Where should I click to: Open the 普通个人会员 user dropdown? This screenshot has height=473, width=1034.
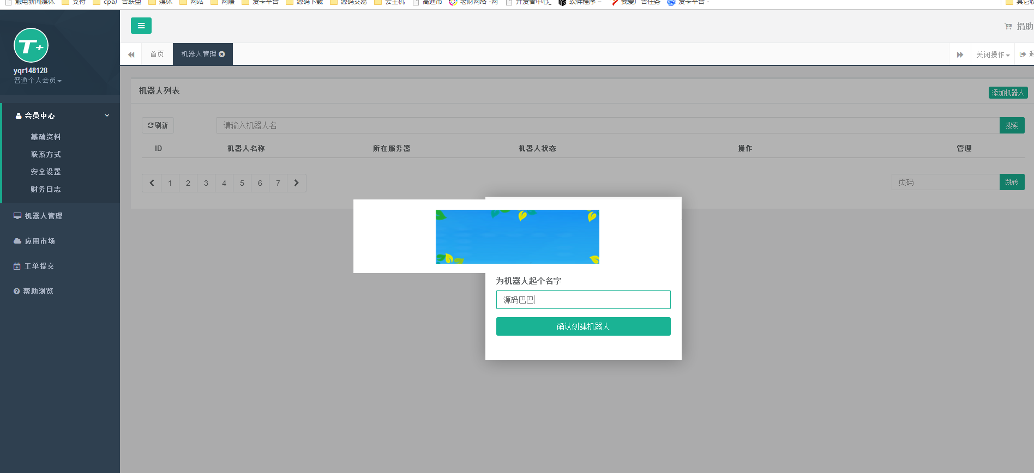coord(38,81)
